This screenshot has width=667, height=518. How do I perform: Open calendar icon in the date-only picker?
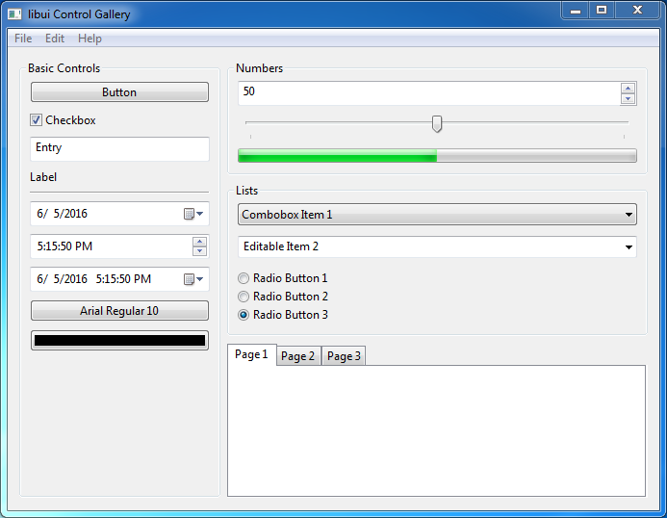(193, 214)
